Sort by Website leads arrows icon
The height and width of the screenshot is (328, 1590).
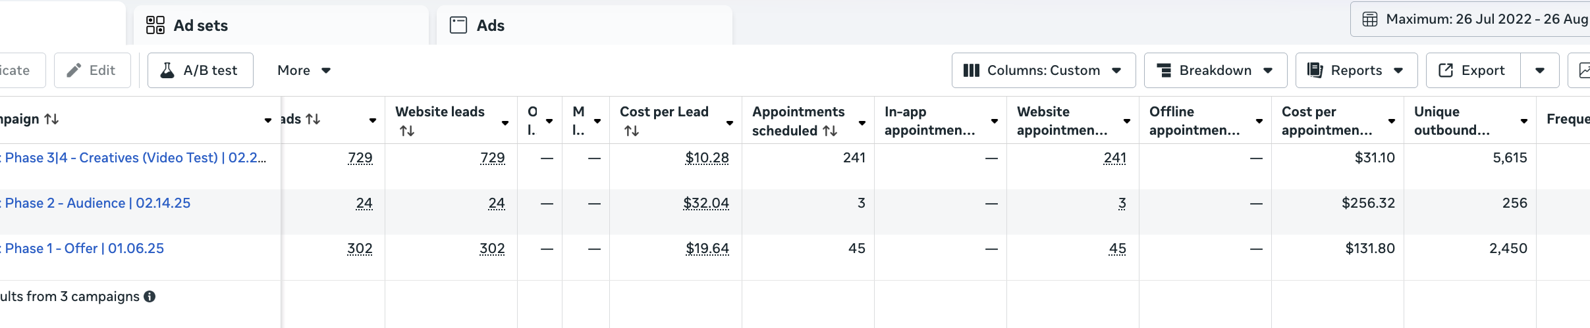click(407, 131)
